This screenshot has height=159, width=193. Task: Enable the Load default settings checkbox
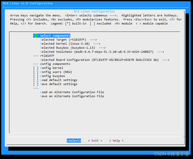pos(36,80)
